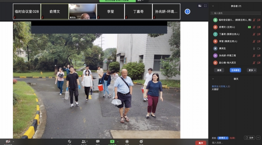Open the Security shield in meeting toolbar
262x145 pixels.
click(x=69, y=142)
